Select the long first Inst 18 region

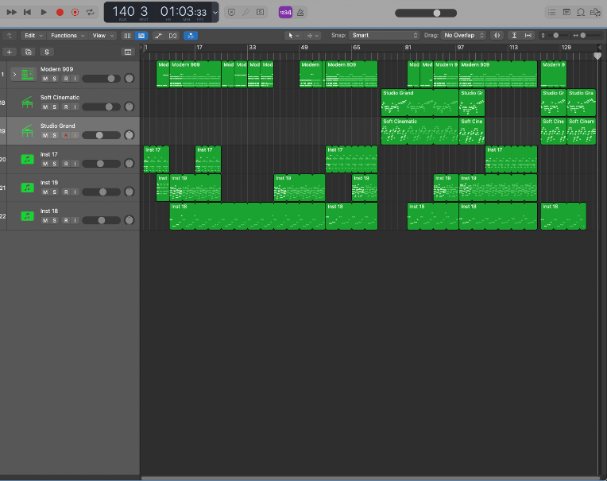pos(247,216)
